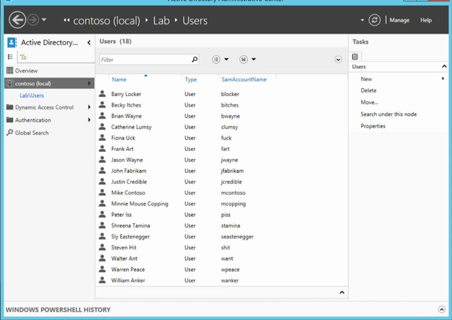This screenshot has width=452, height=320.
Task: Click user icon for Justin Credible
Action: pyautogui.click(x=102, y=181)
